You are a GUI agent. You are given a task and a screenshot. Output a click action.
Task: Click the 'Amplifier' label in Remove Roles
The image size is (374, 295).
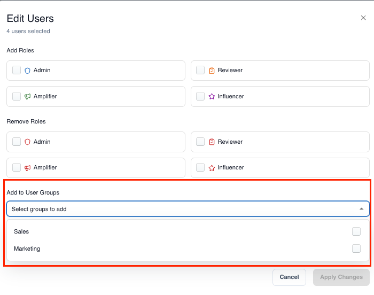click(x=45, y=168)
